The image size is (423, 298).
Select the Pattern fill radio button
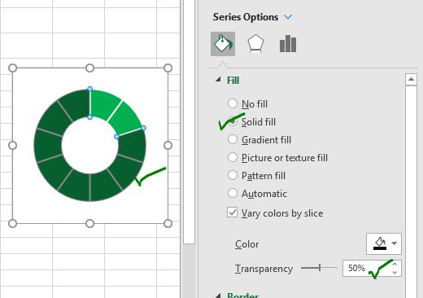point(233,175)
